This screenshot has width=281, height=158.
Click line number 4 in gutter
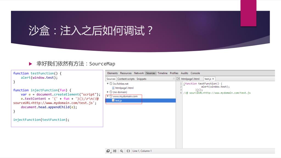[x=181, y=93]
